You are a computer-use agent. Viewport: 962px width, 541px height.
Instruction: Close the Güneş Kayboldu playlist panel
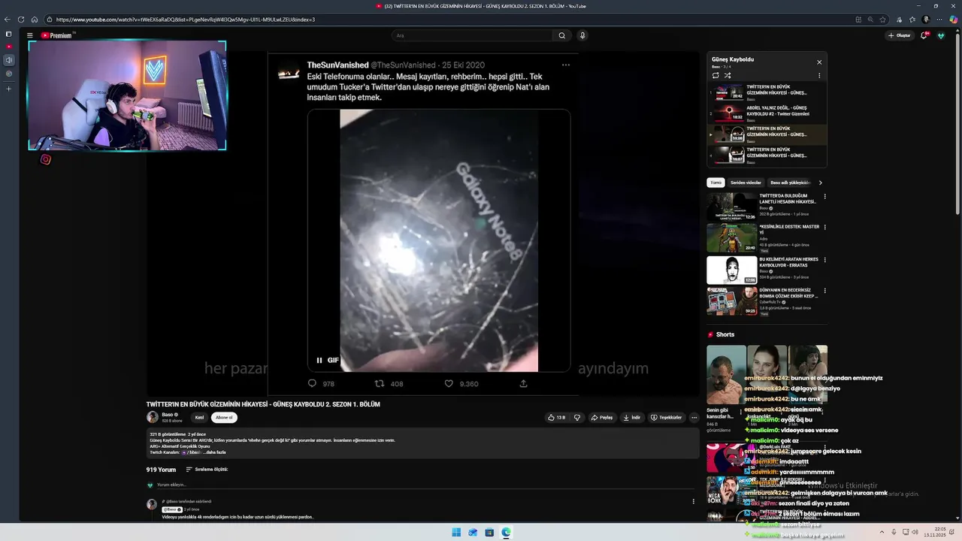click(x=819, y=62)
